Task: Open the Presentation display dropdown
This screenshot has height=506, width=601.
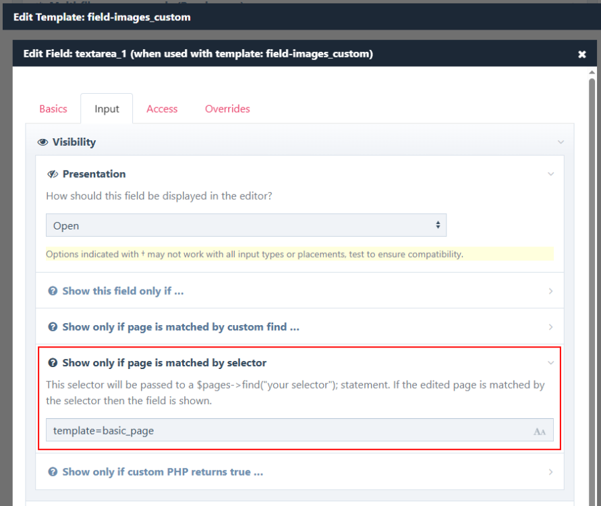Action: click(x=246, y=226)
